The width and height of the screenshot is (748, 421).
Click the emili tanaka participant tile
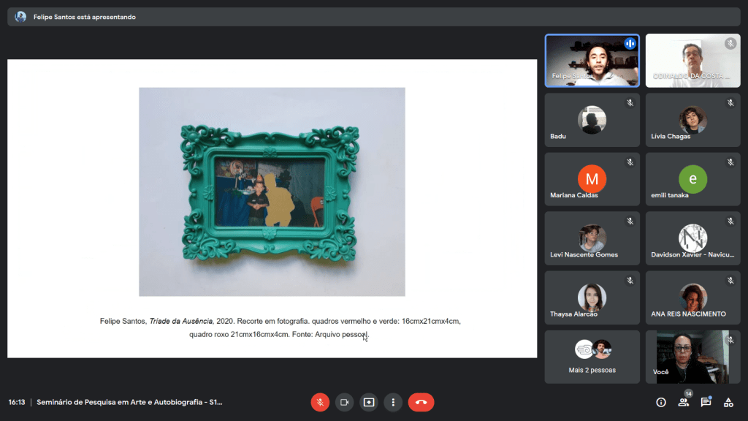[692, 179]
